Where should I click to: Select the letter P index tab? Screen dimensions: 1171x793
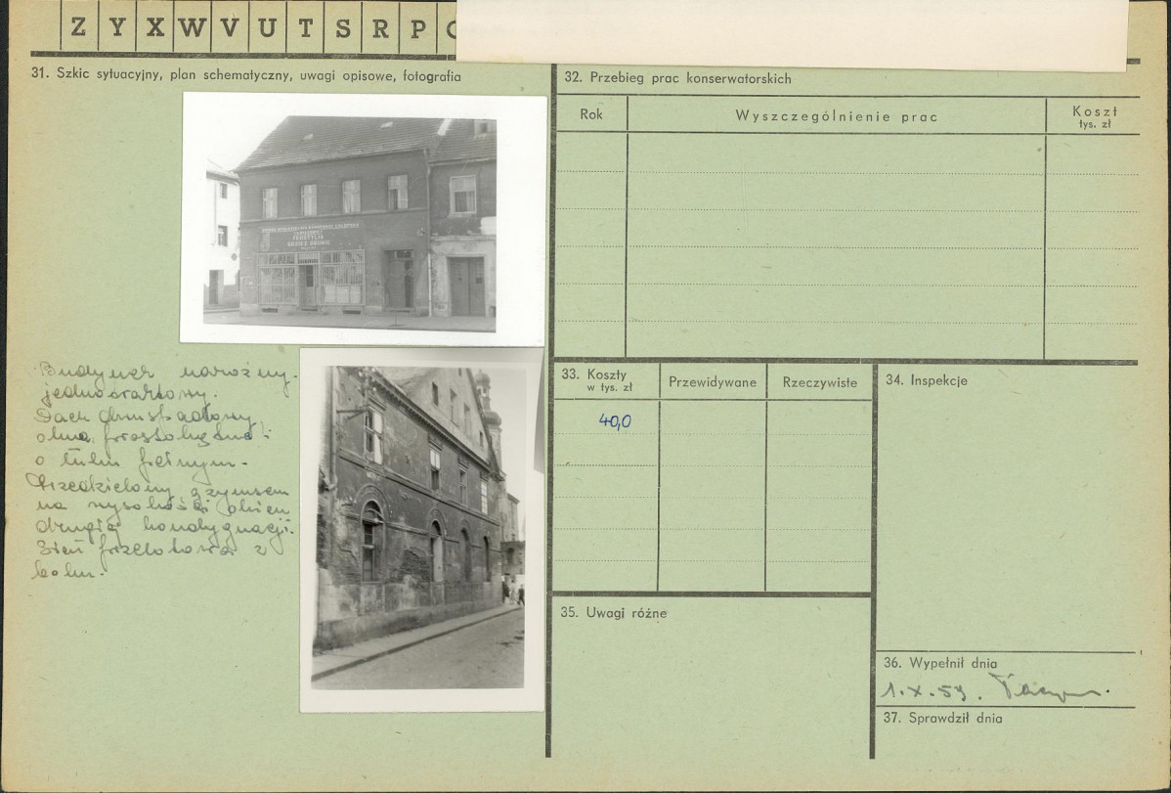click(x=418, y=27)
